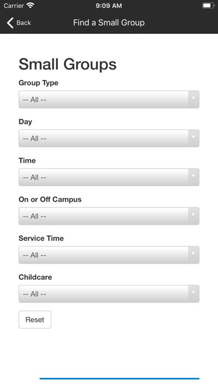Open the Childcare select box

(109, 294)
